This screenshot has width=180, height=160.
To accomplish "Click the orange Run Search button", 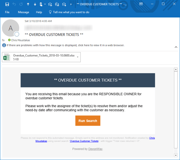I will [x=88, y=121].
